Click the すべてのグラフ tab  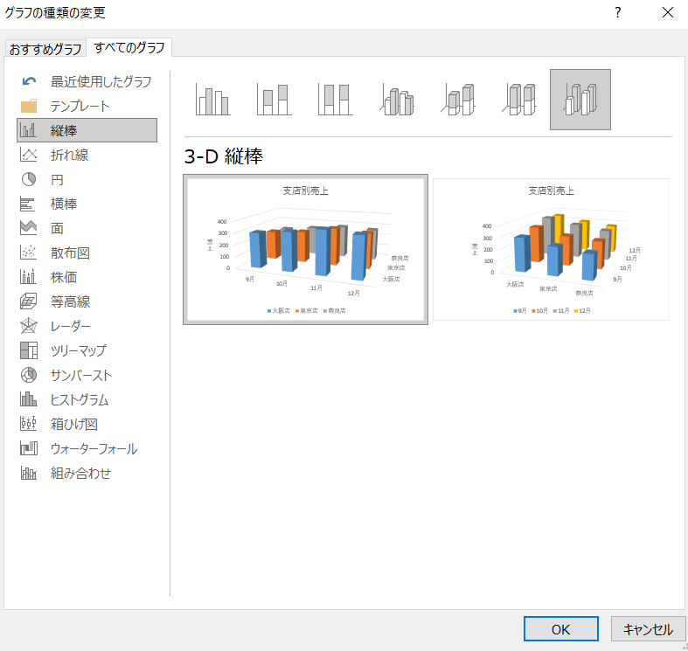tap(129, 47)
